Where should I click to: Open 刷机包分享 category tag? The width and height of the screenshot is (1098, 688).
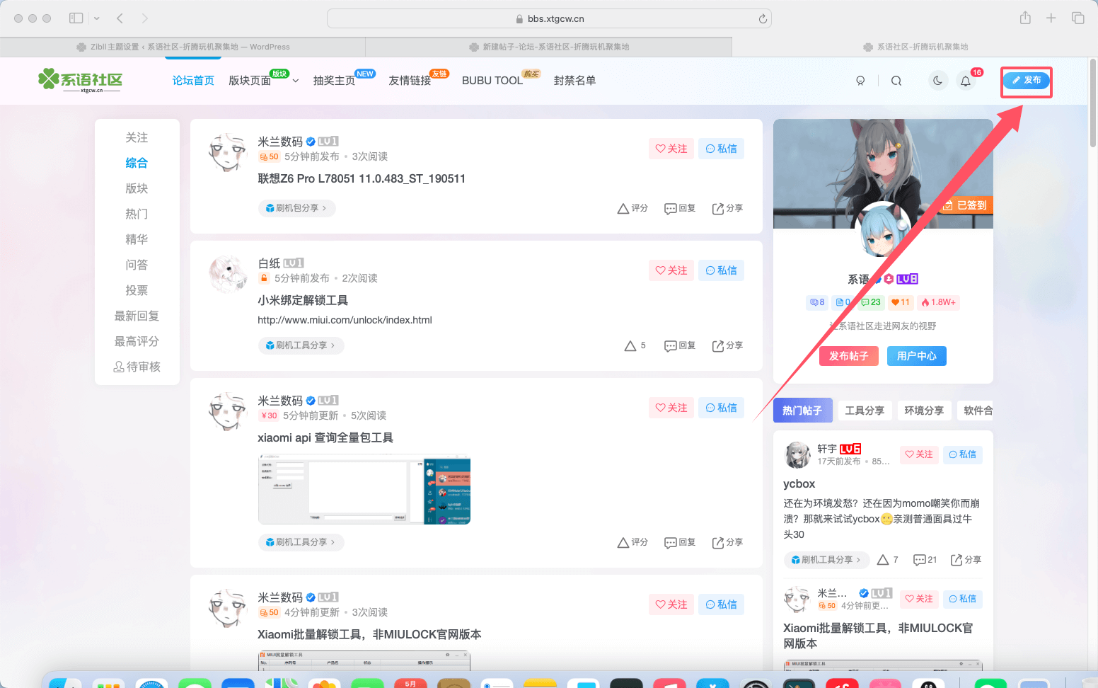pyautogui.click(x=296, y=208)
